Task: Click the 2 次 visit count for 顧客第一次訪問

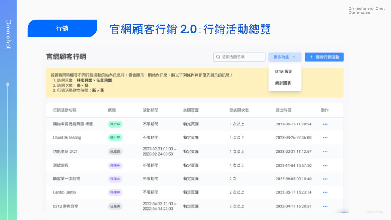Action: 233,179
